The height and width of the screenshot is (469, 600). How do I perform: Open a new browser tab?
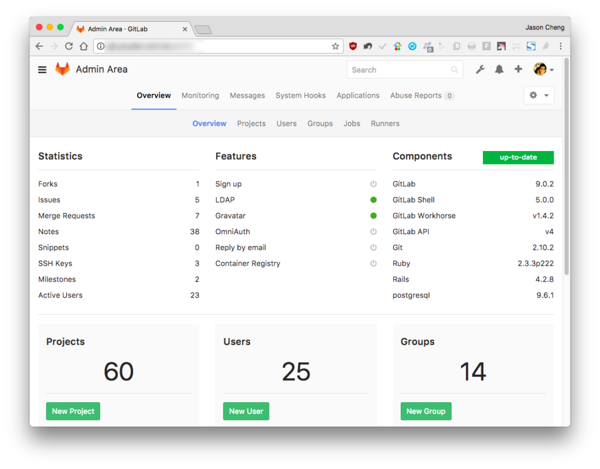coord(203,29)
